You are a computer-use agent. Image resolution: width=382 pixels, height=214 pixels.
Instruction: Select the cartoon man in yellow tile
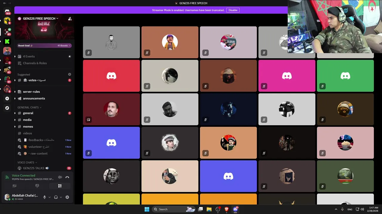170,42
